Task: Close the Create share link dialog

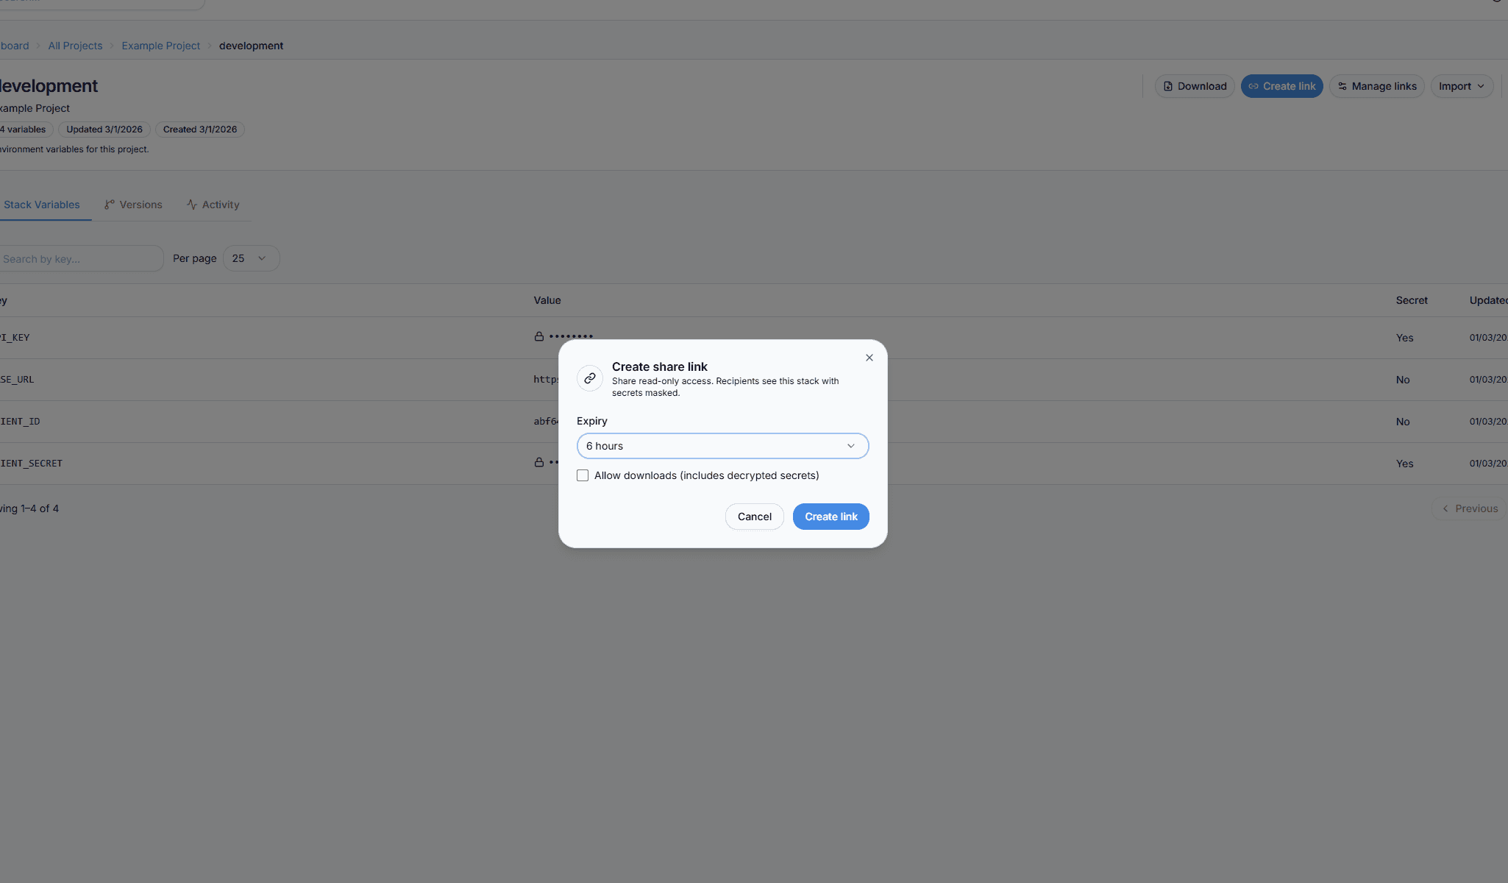Action: point(868,358)
